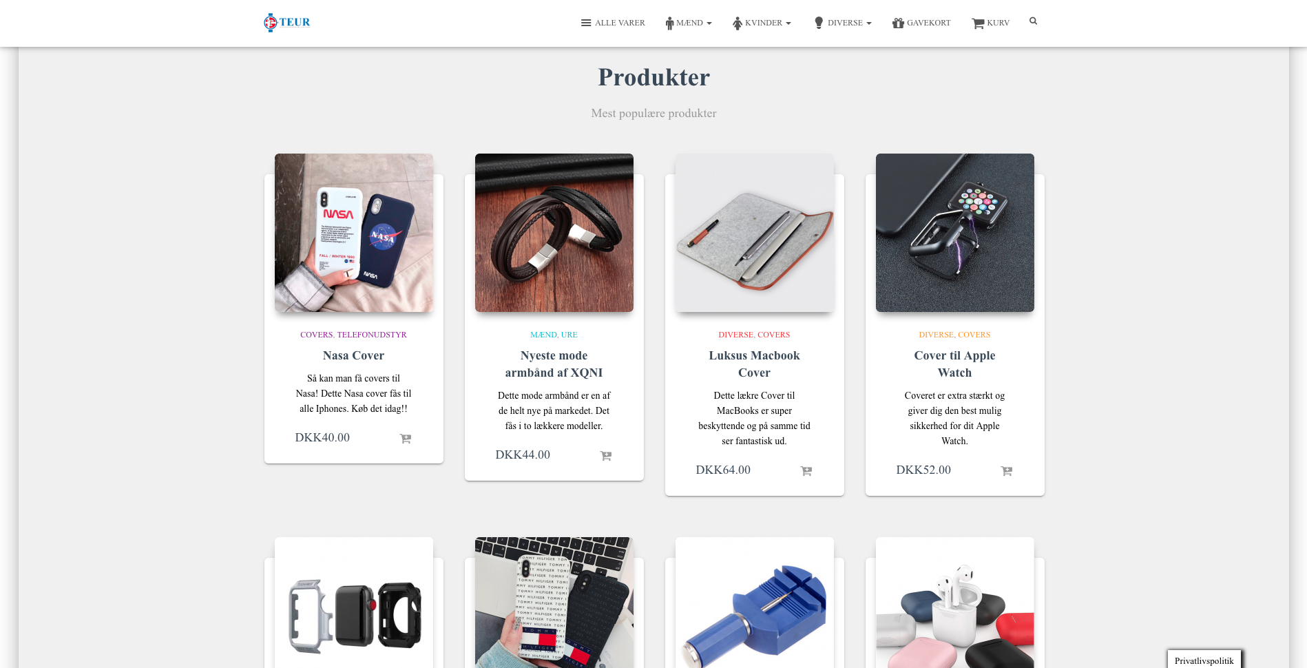This screenshot has height=668, width=1307.
Task: Open the Nasa Cover product title
Action: click(353, 355)
